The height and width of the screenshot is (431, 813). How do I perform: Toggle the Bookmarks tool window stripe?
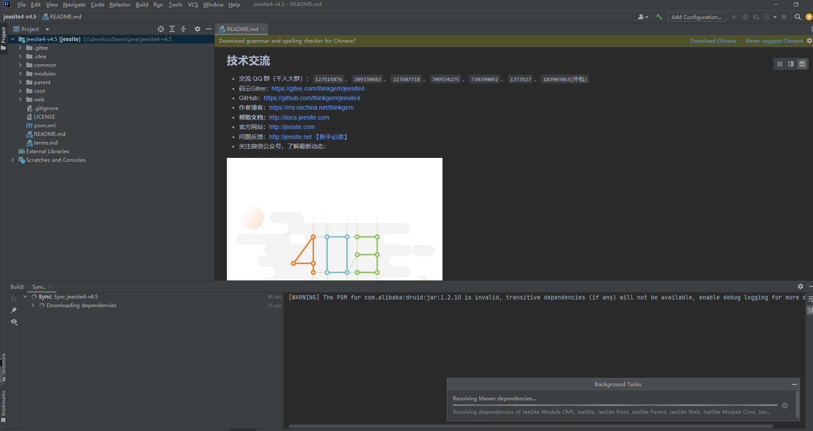pyautogui.click(x=3, y=406)
